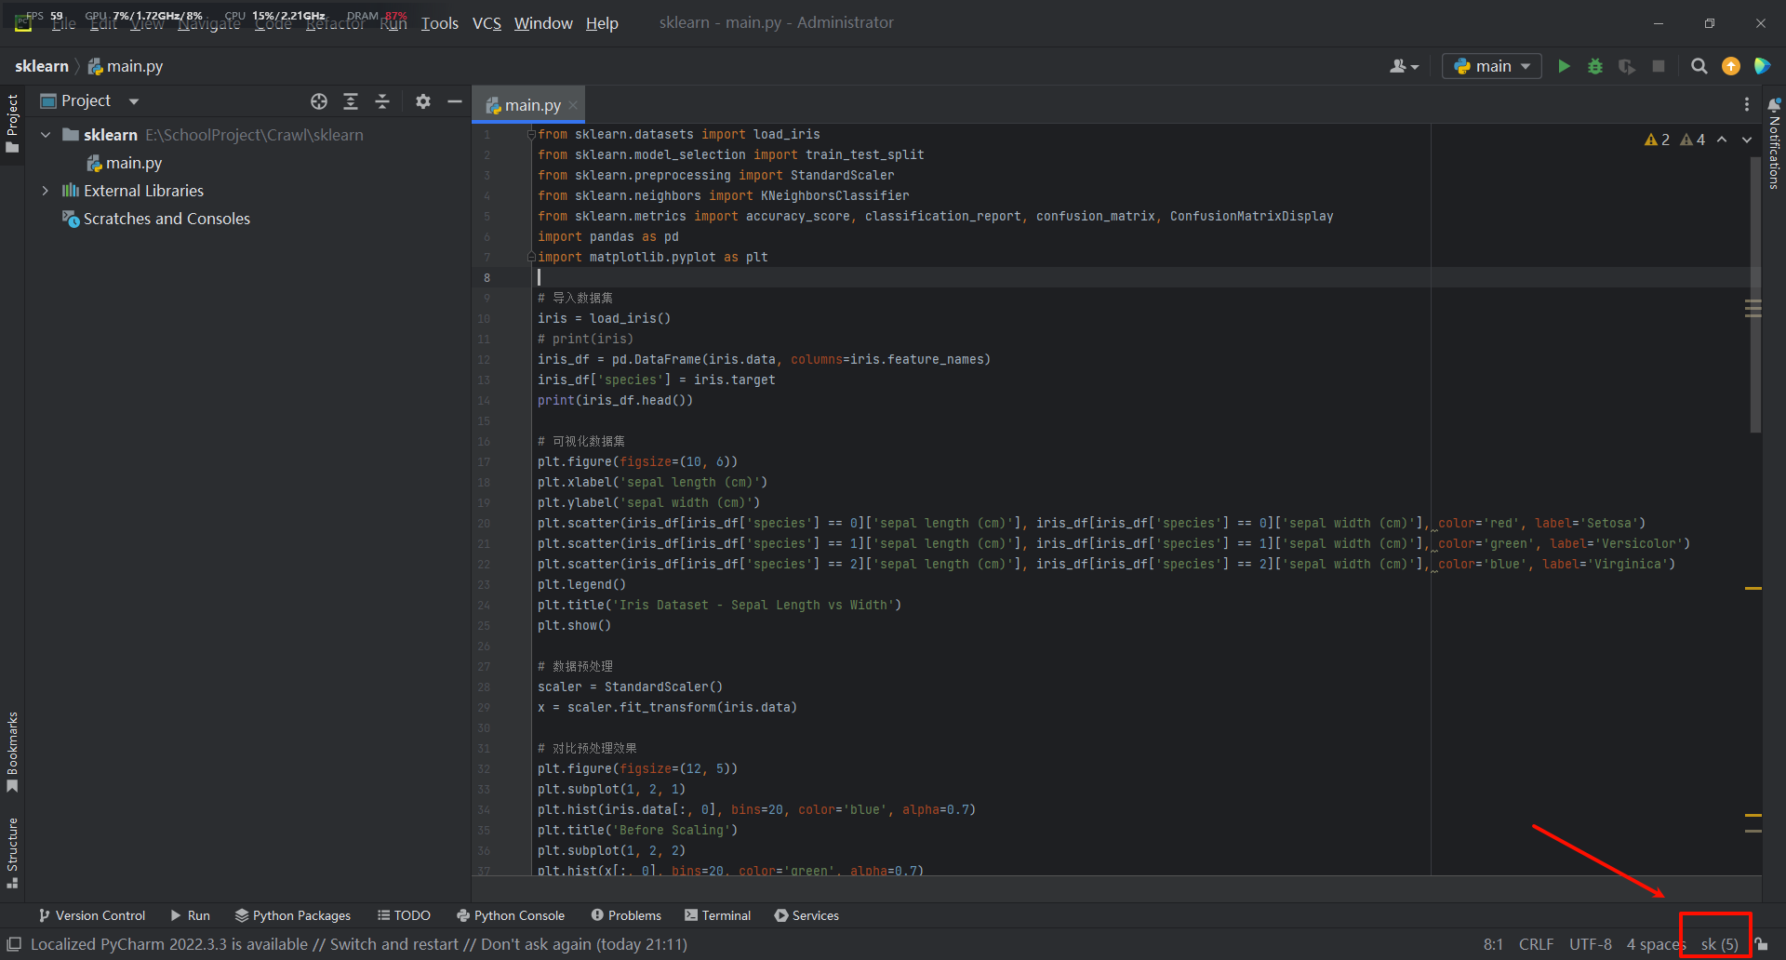Start debugging with the bug icon
This screenshot has height=960, width=1786.
[x=1595, y=66]
